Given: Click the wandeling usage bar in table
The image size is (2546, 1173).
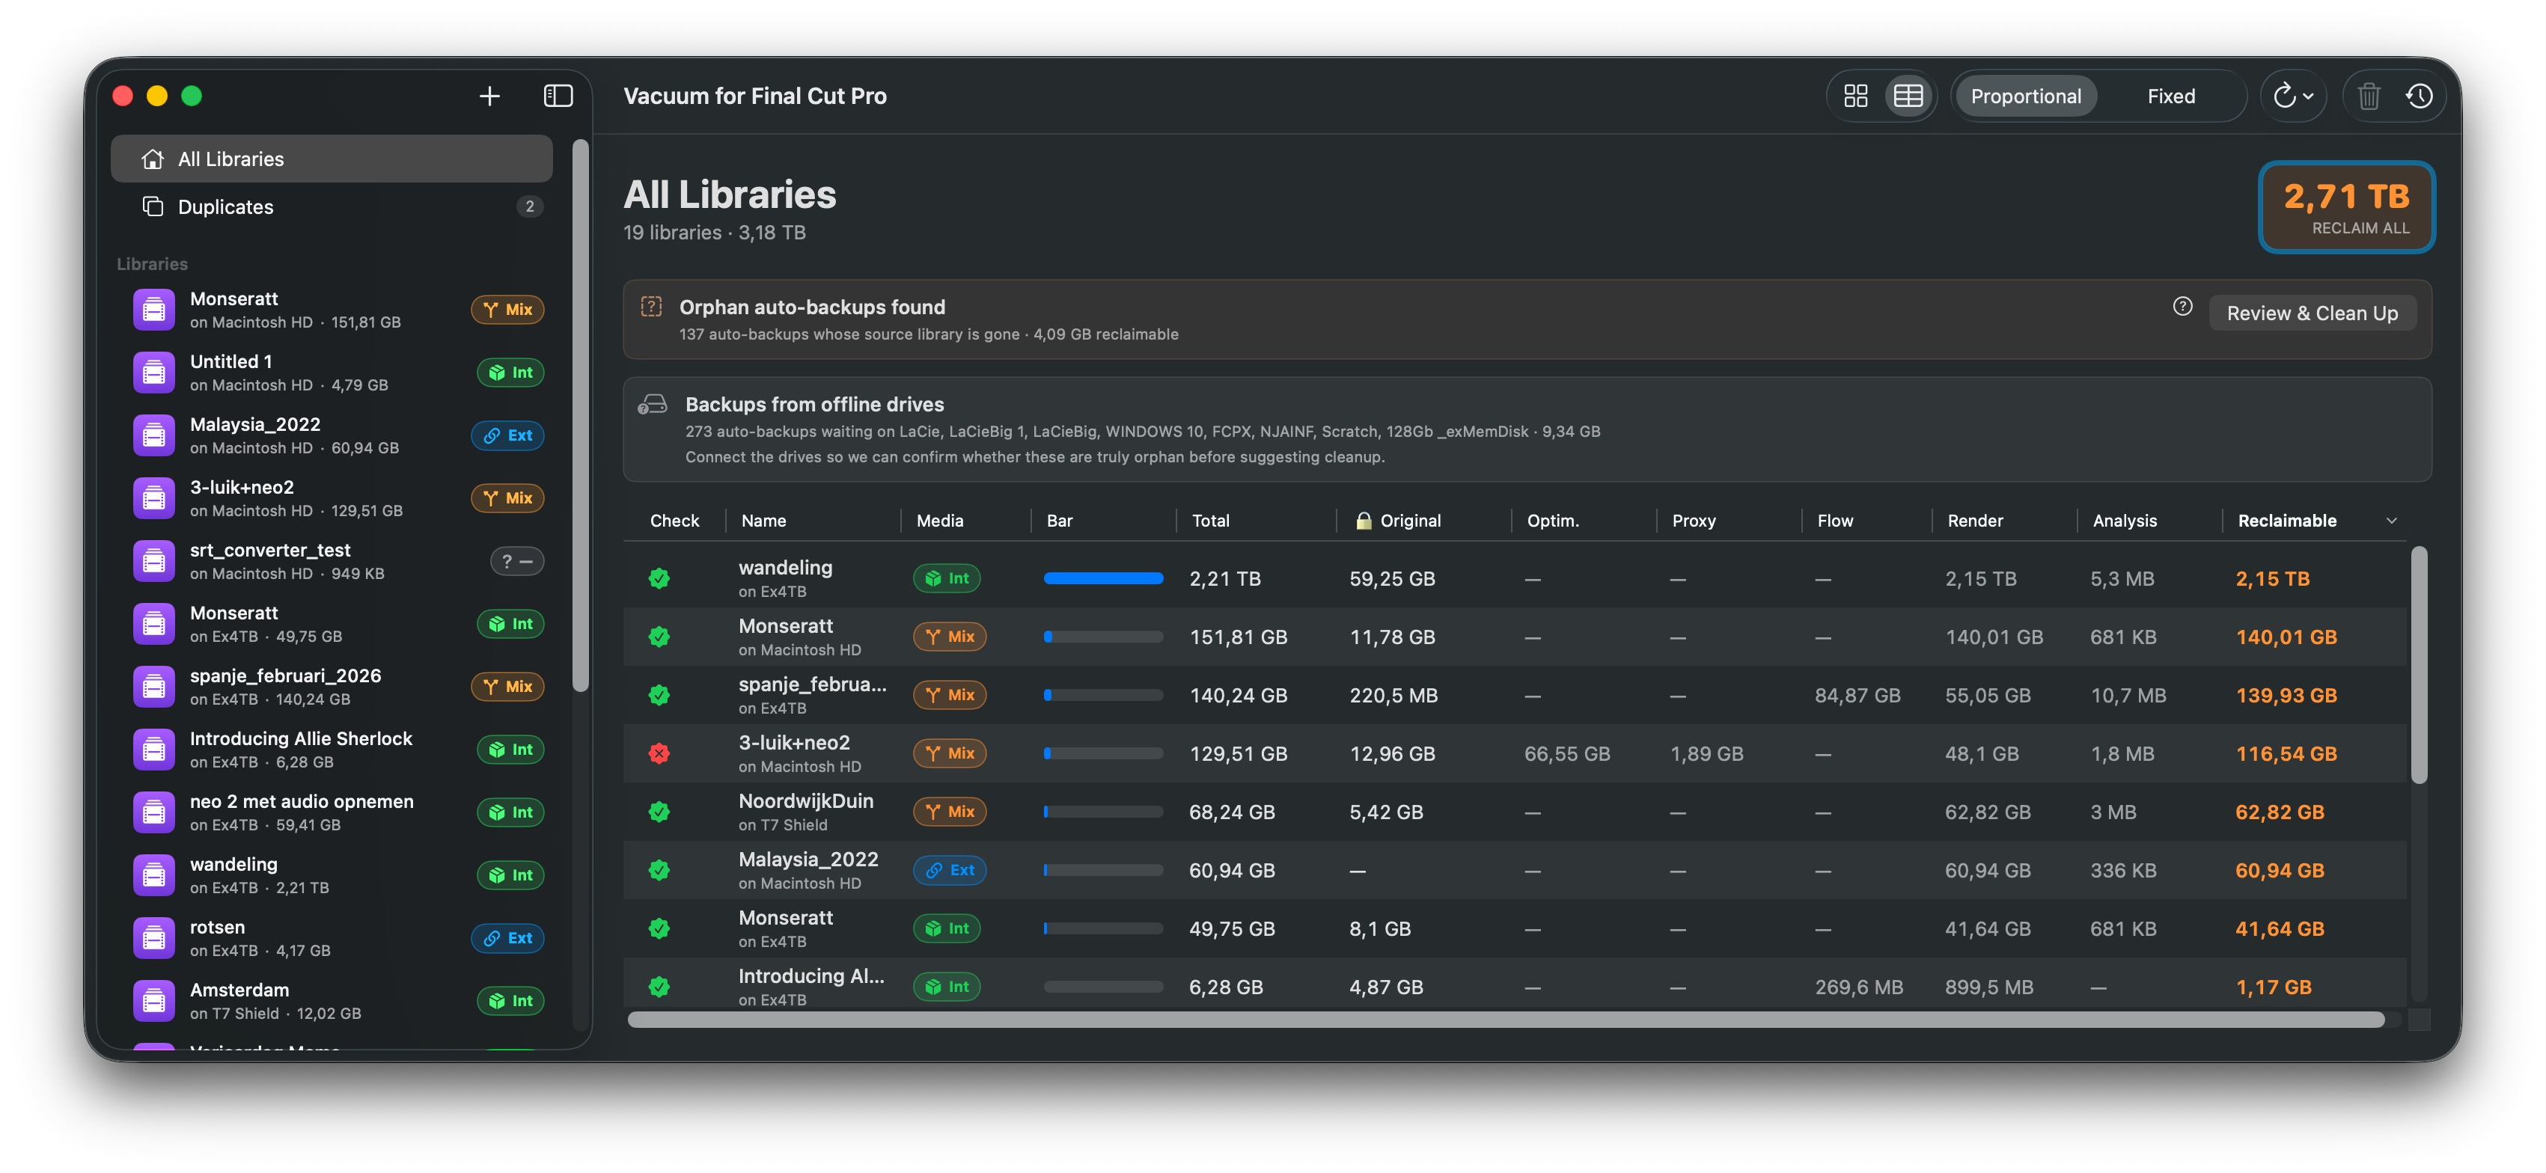Looking at the screenshot, I should (x=1103, y=579).
